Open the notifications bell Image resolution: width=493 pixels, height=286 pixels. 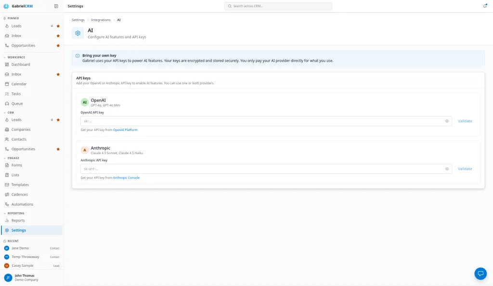point(485,6)
